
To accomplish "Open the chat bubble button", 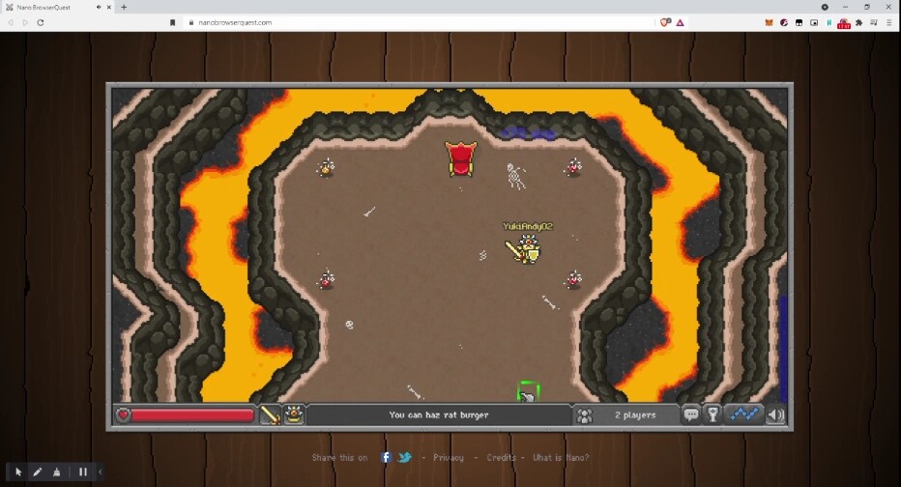I will coord(690,415).
